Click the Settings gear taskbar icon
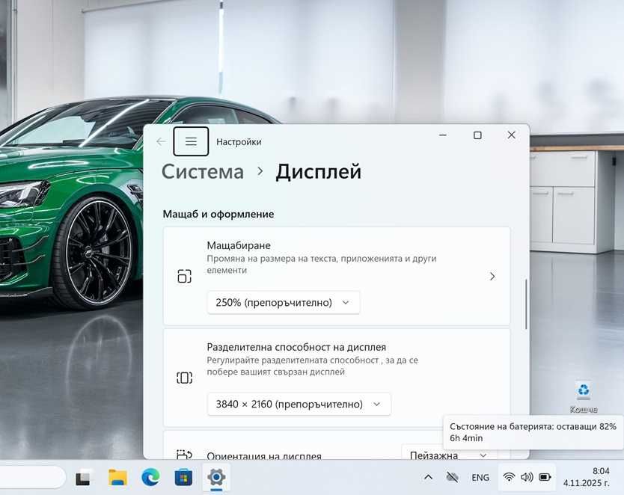 (216, 477)
